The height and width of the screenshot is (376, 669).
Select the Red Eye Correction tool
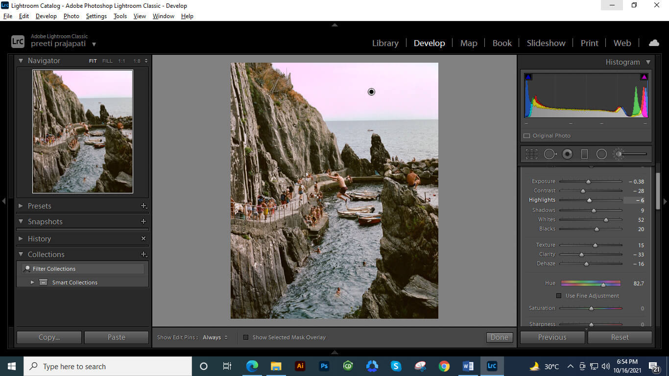pyautogui.click(x=567, y=154)
